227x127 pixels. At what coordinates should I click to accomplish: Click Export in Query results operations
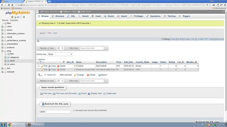tap(82, 93)
